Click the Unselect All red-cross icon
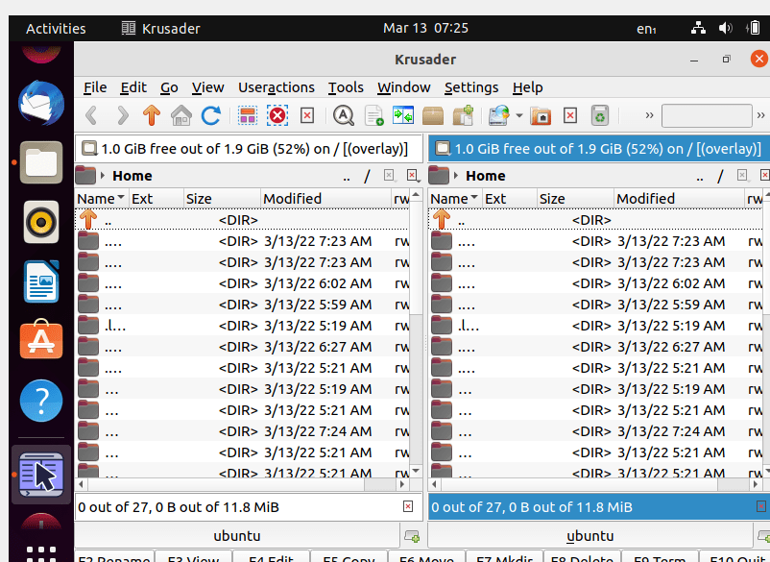Viewport: 770px width, 562px height. [x=277, y=116]
